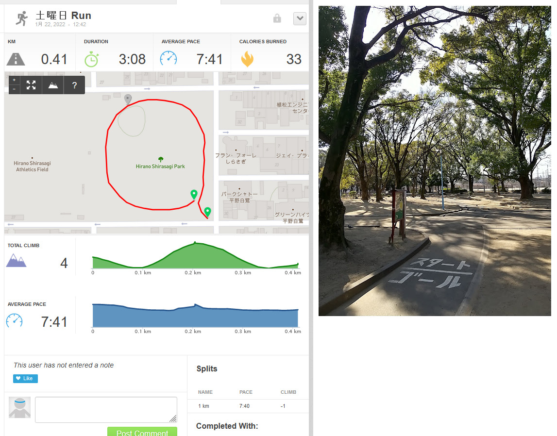The height and width of the screenshot is (436, 557).
Task: Click the フラン・フォーレ しらさぎ map label
Action: click(236, 158)
